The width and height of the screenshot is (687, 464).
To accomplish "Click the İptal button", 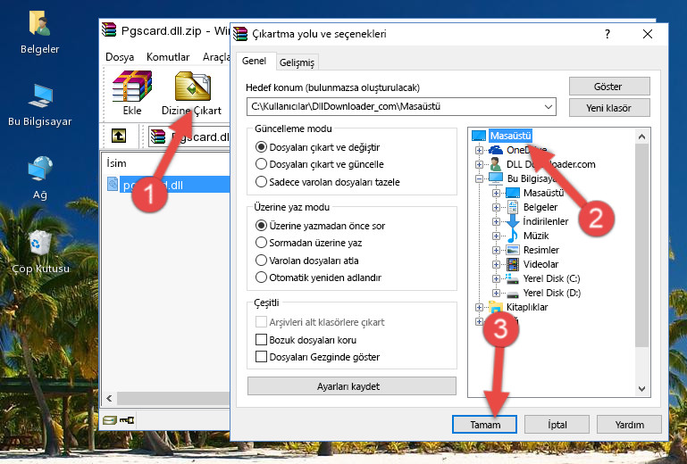I will [x=557, y=425].
